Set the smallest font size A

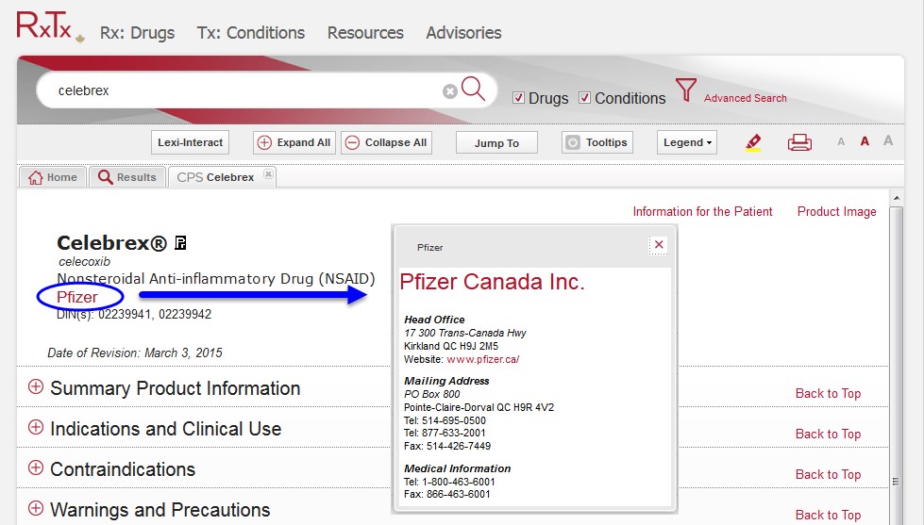pos(841,141)
